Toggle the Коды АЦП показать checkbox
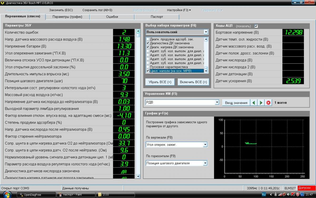Screen dimensions: 316x198 pyautogui.click(x=256, y=26)
